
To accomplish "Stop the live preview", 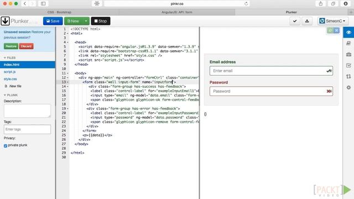I will click(x=101, y=21).
